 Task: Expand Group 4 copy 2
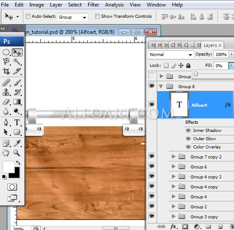[173, 176]
